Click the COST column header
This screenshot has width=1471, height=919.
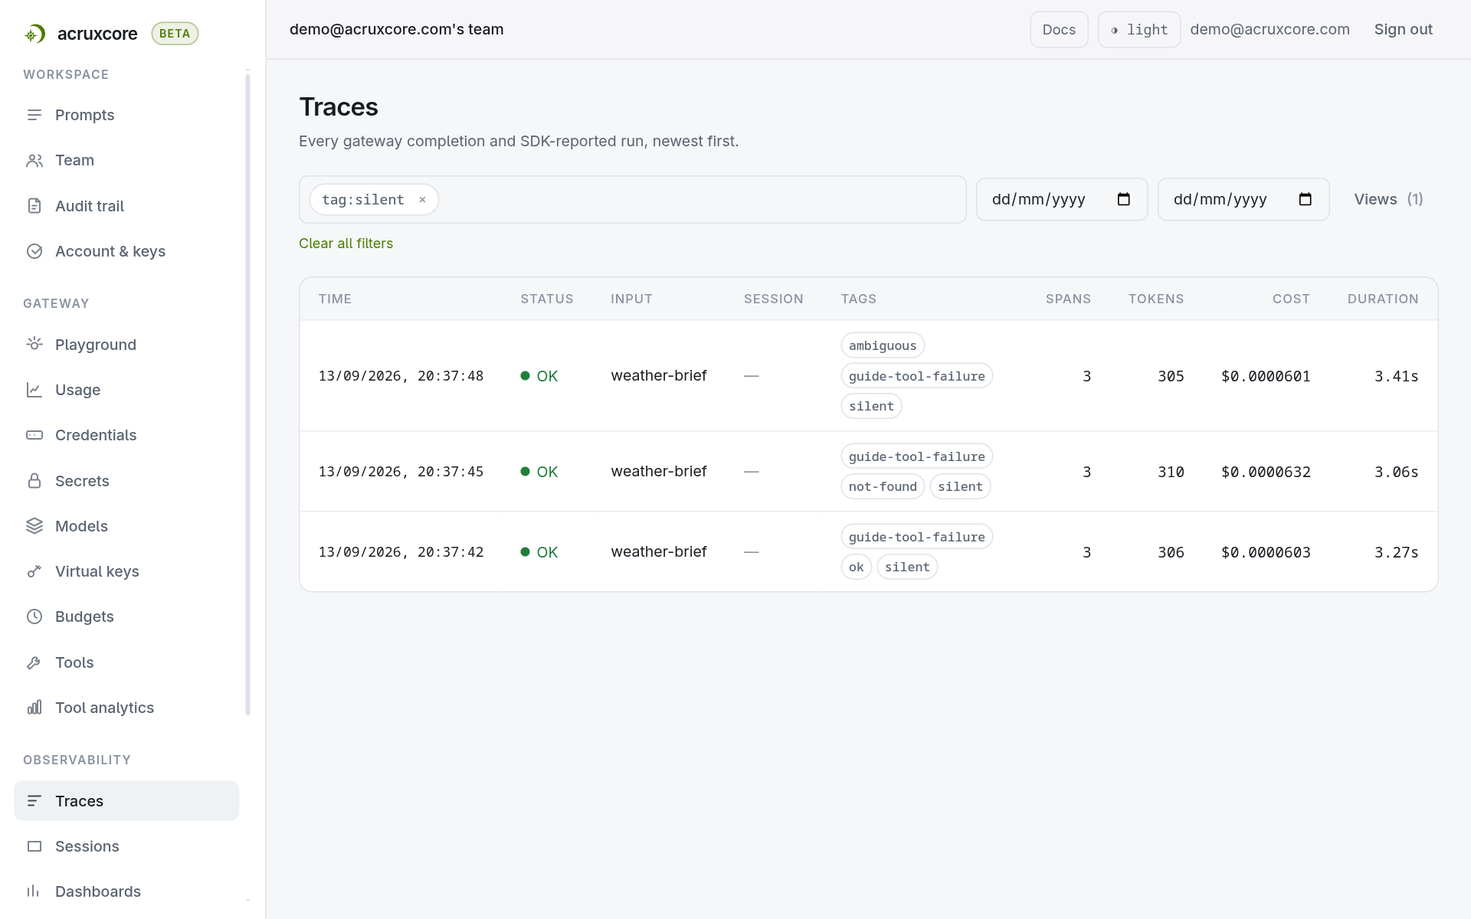1291,299
